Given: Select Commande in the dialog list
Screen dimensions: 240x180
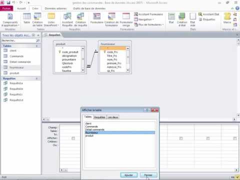Looking at the screenshot, I should [120, 126].
